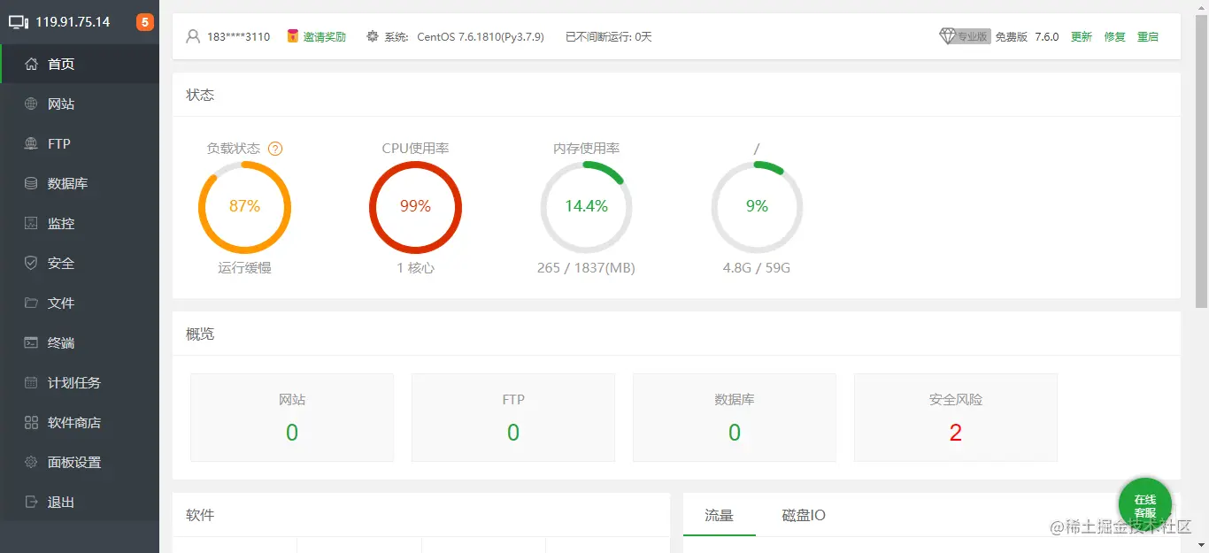This screenshot has width=1209, height=553.
Task: Click the calendar icon beside 计划任务
Action: pos(31,382)
